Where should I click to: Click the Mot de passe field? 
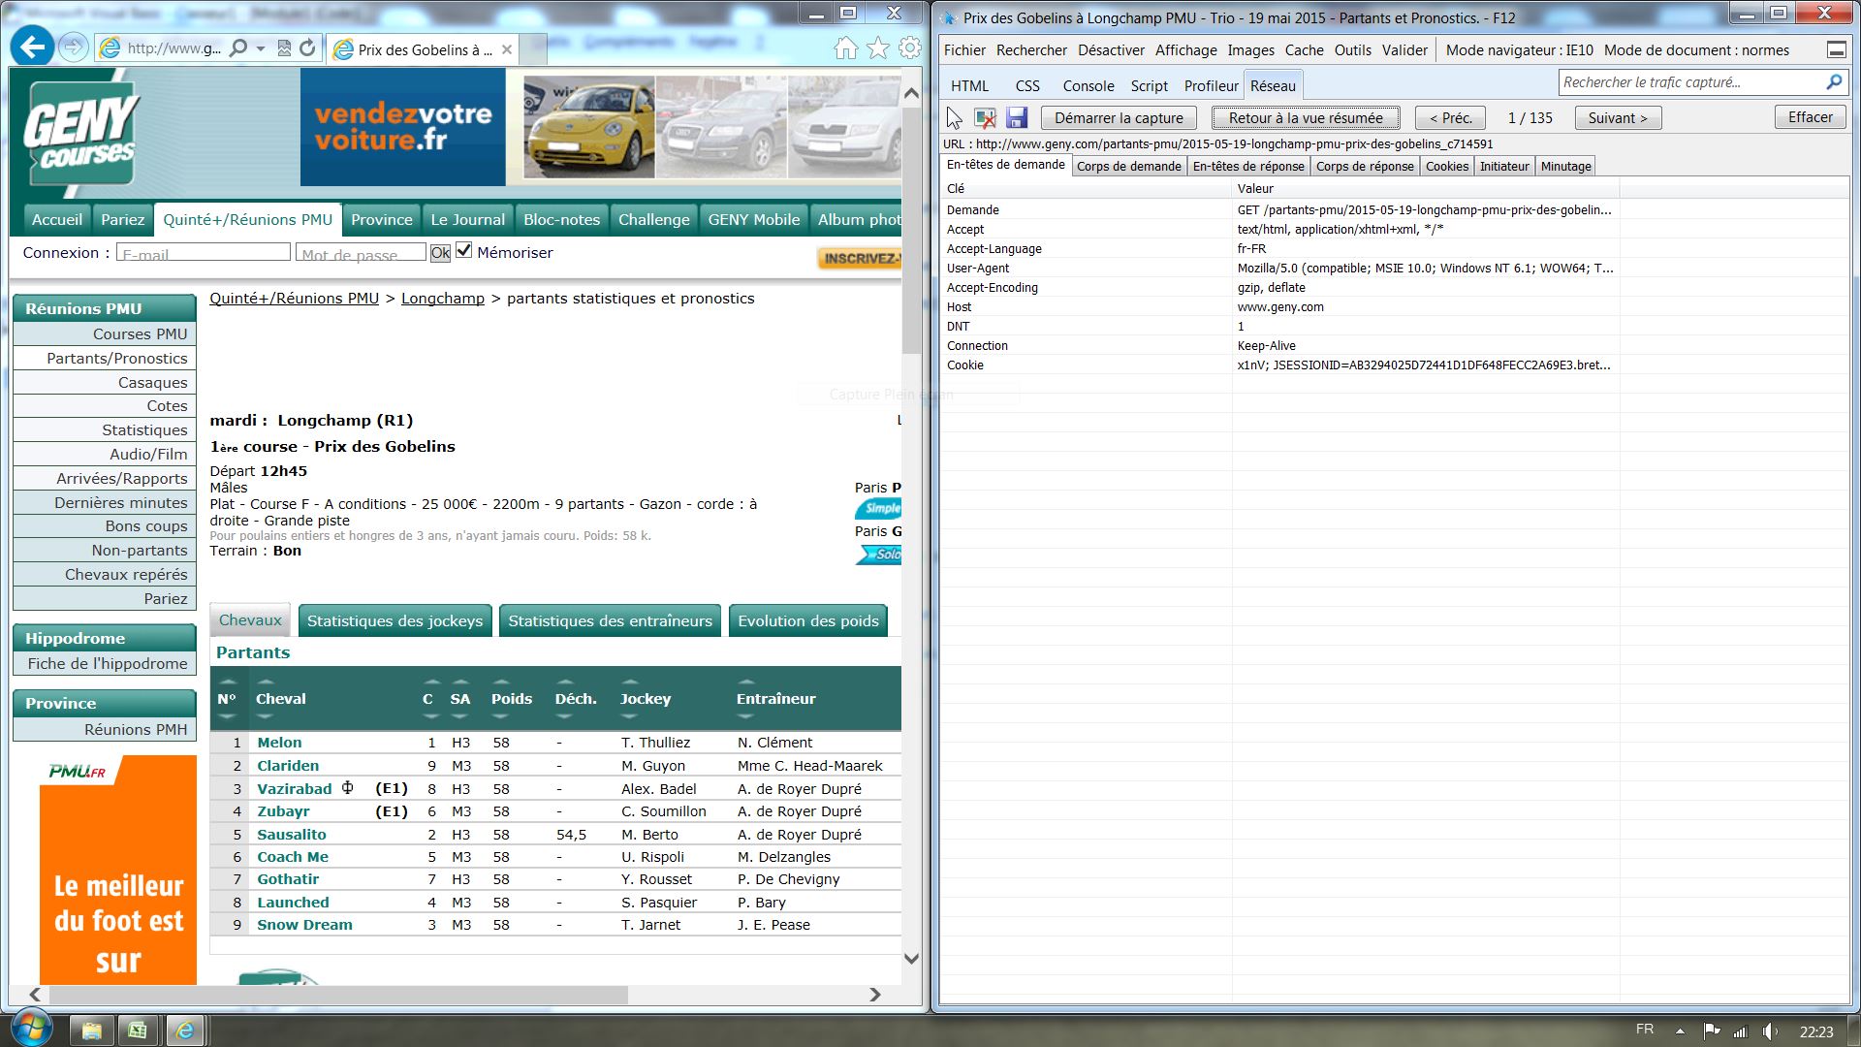[361, 252]
